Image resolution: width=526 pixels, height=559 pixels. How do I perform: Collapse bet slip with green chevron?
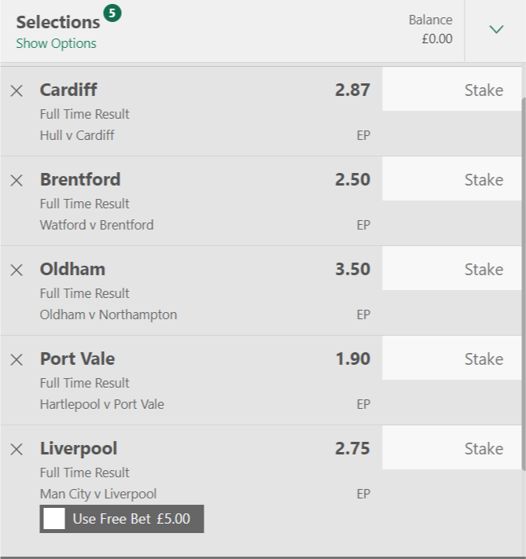tap(496, 29)
